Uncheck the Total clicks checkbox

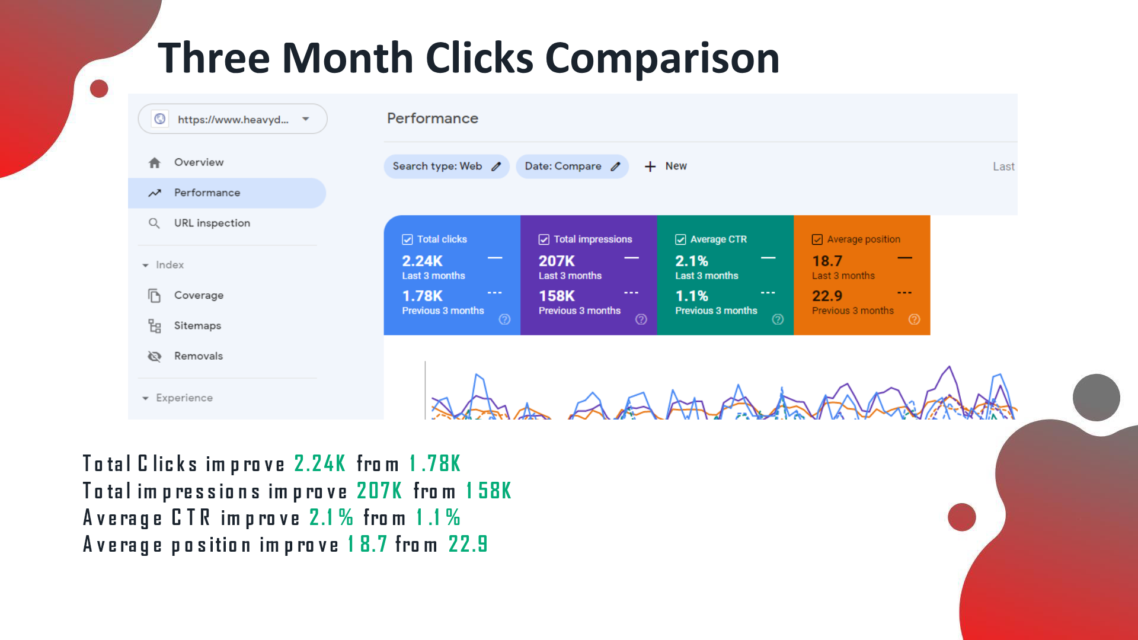(x=407, y=239)
